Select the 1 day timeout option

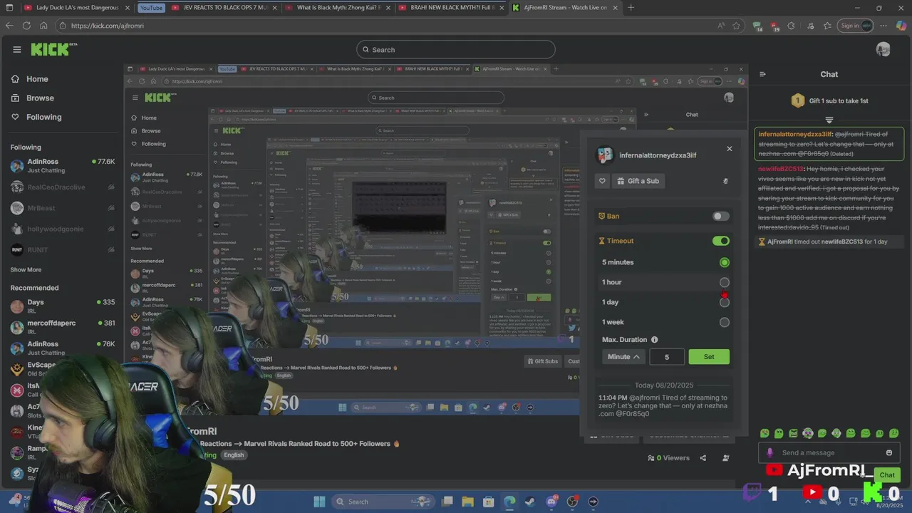724,302
